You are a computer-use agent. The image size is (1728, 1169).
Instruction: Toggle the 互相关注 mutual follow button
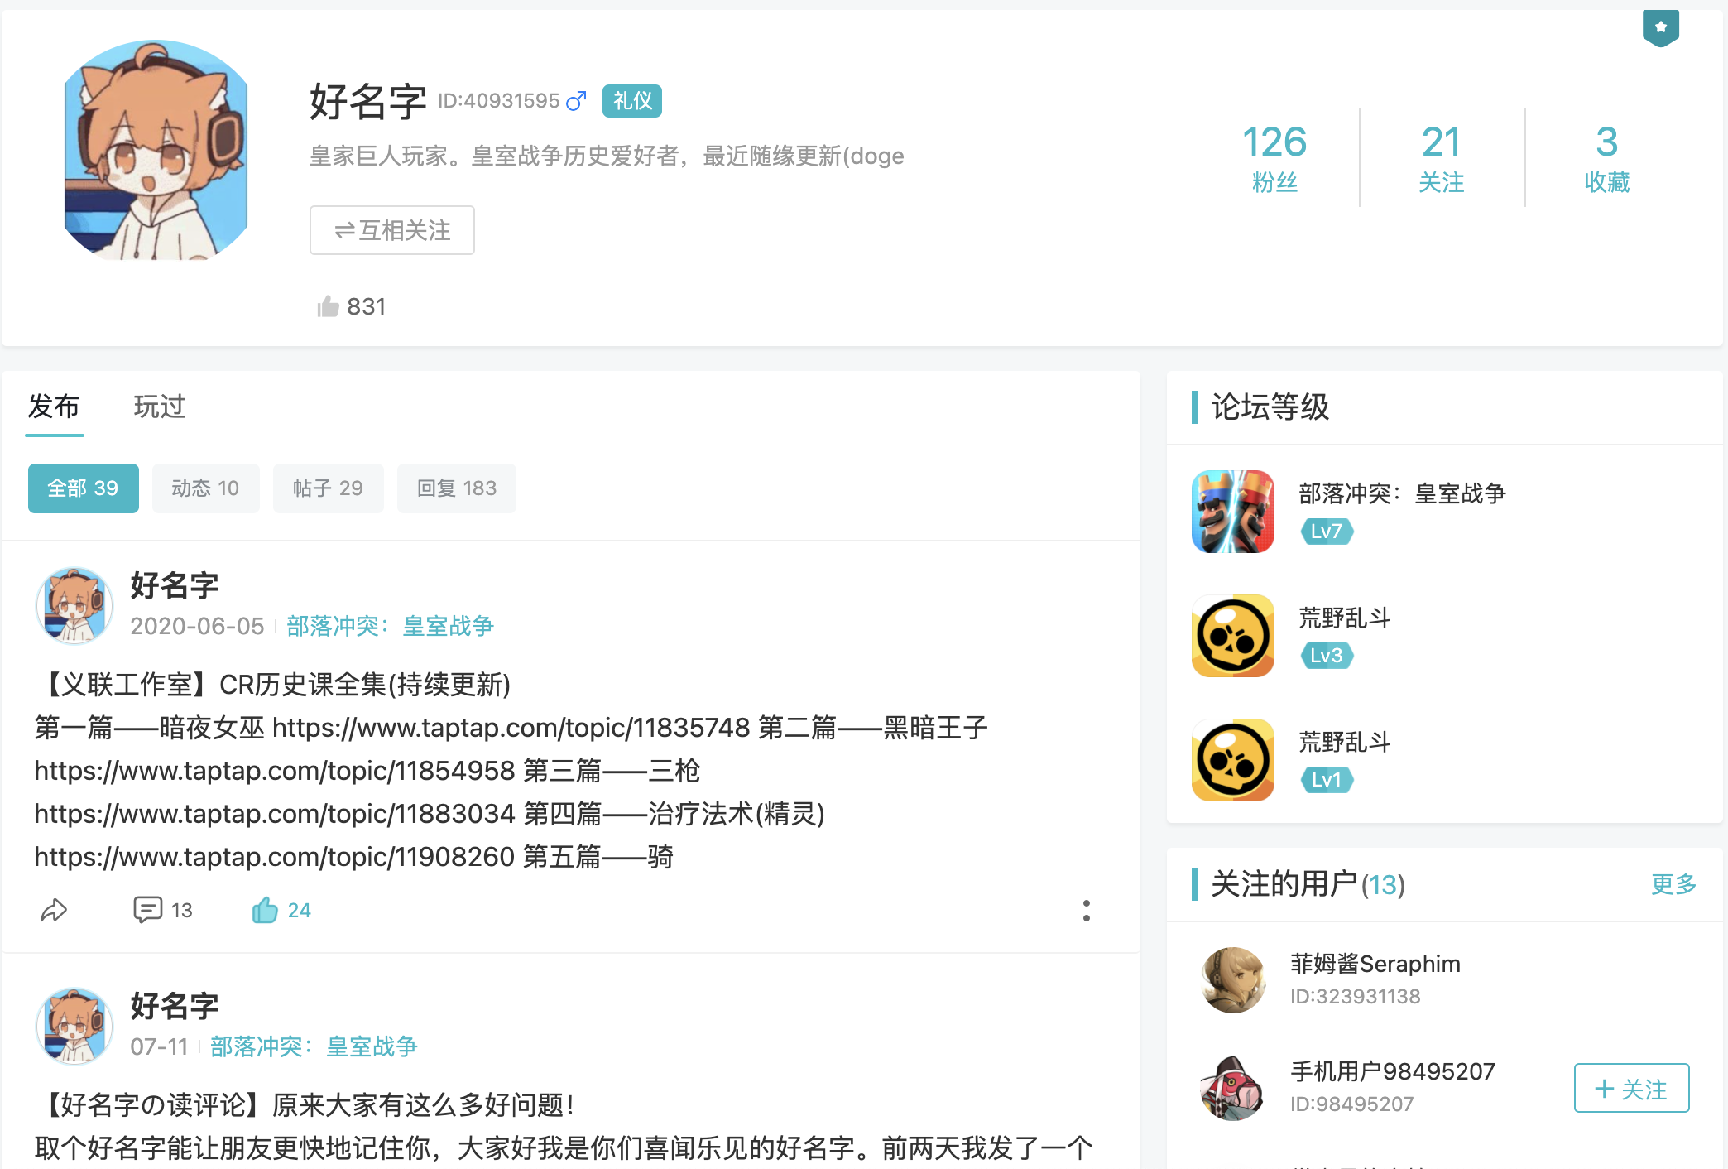tap(392, 230)
